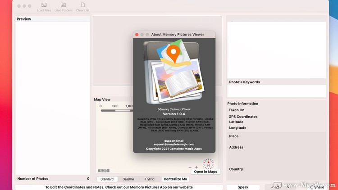Close the About Memory Pictures Viewer dialog
This screenshot has height=190, width=338.
click(137, 34)
